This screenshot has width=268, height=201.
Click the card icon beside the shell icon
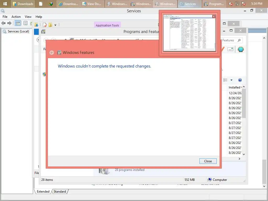(230, 49)
